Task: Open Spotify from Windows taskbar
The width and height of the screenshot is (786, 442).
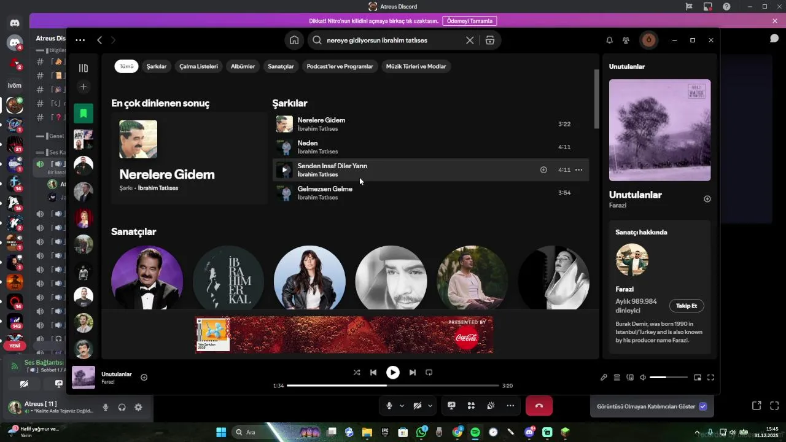Action: click(475, 432)
